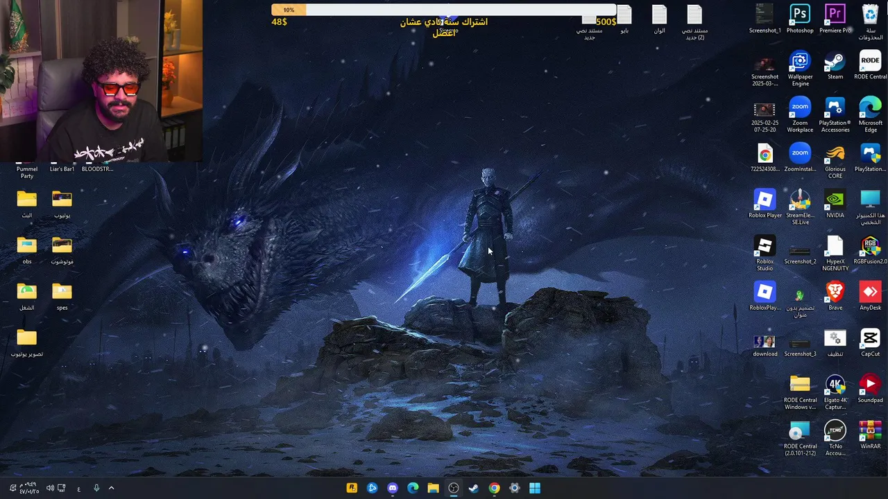Open Discord from the taskbar
The width and height of the screenshot is (888, 499).
pos(393,488)
